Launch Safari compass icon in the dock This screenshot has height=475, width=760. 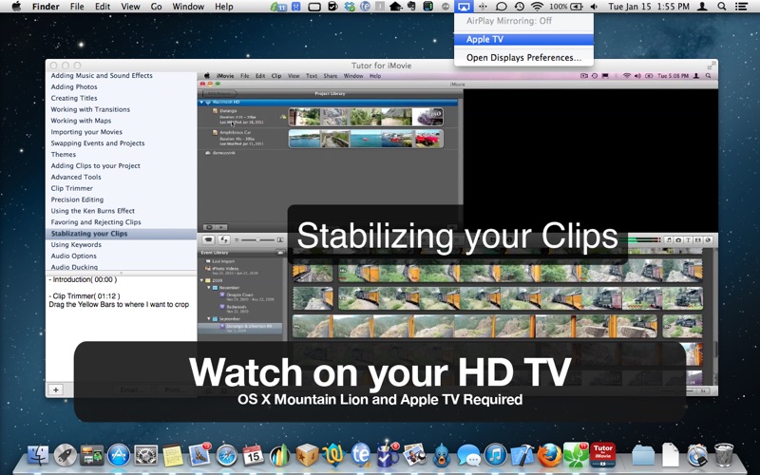click(x=226, y=456)
